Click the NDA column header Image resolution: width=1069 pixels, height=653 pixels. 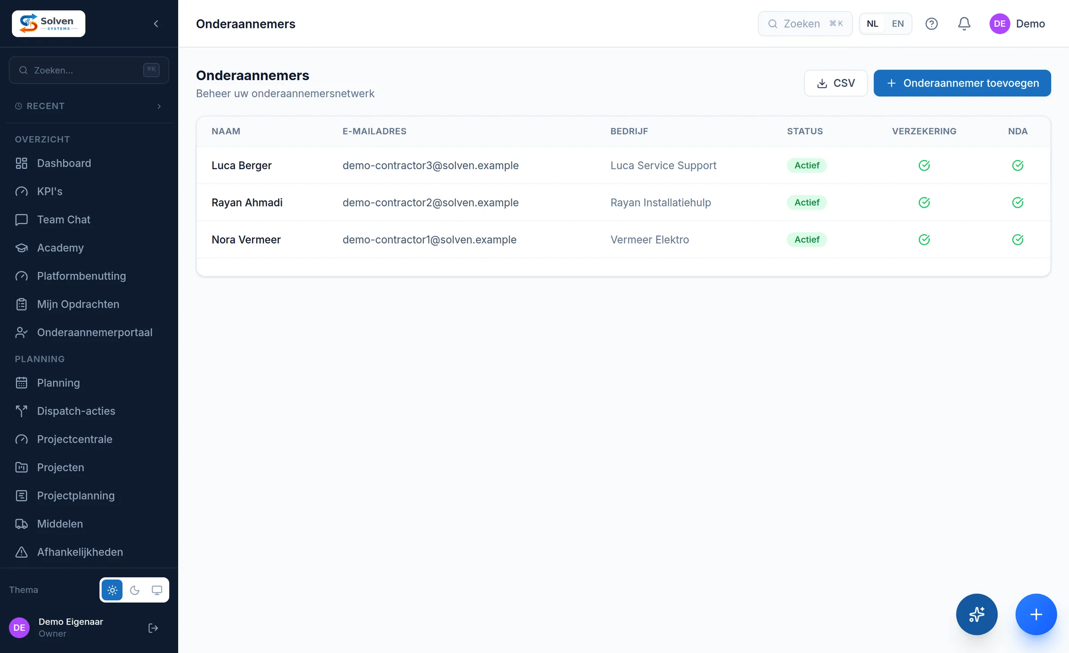coord(1018,131)
